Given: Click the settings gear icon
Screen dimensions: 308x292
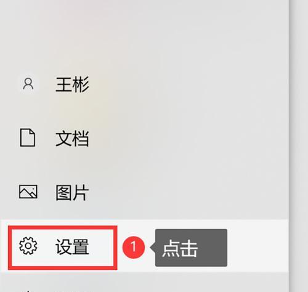Looking at the screenshot, I should [x=28, y=246].
